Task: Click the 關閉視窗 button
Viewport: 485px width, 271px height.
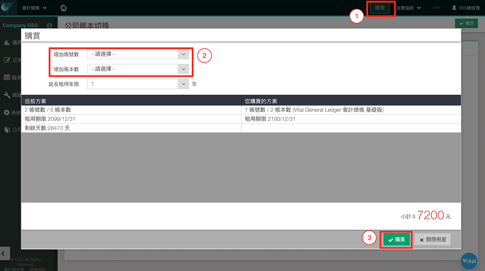Action: click(x=433, y=240)
